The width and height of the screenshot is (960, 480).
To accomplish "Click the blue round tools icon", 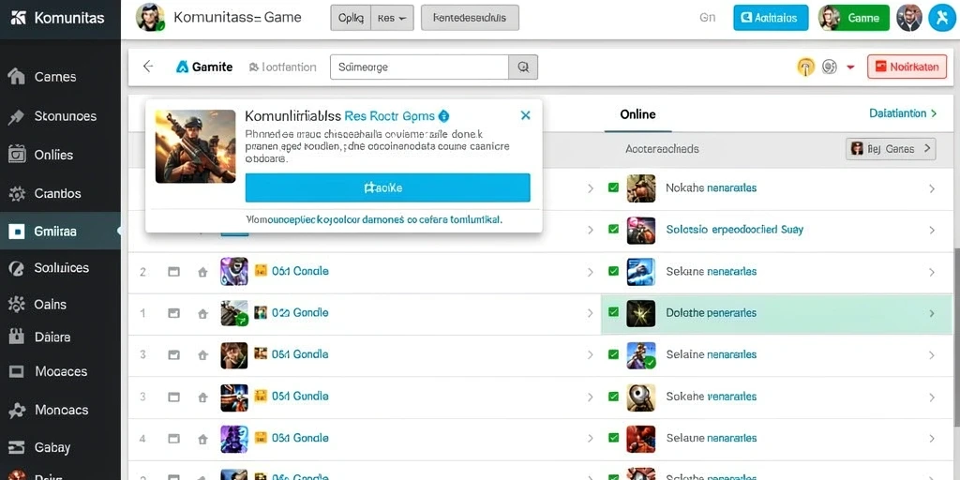I will pos(941,18).
